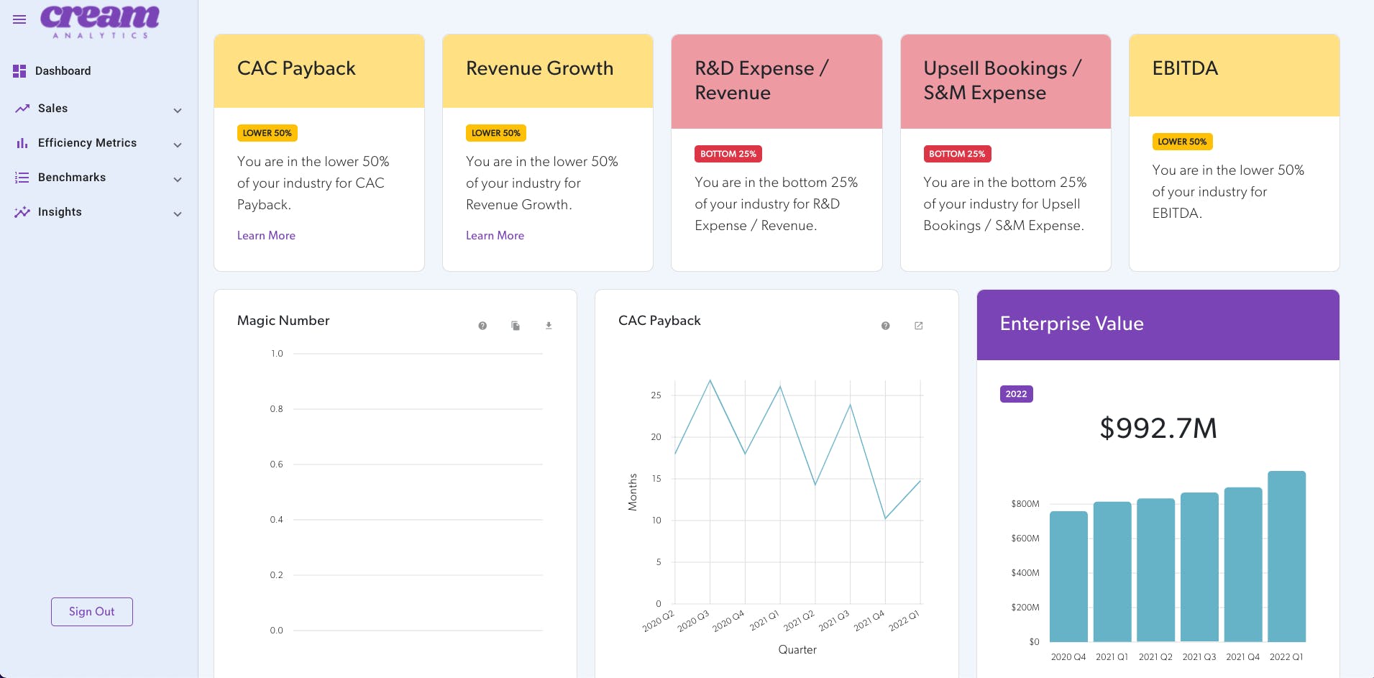Click the Enterprise Value header
This screenshot has width=1374, height=678.
click(x=1158, y=325)
